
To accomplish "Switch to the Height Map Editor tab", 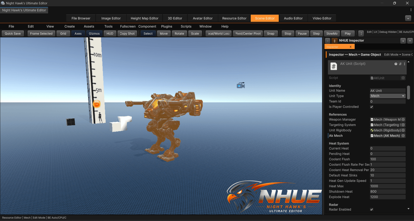I will 144,18.
